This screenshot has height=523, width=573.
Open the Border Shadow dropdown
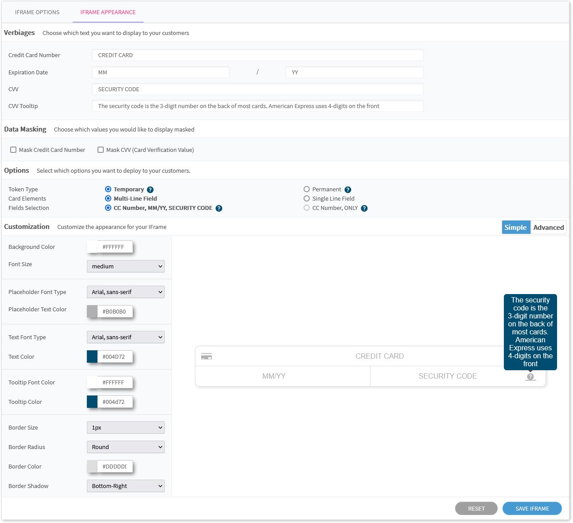pos(125,486)
